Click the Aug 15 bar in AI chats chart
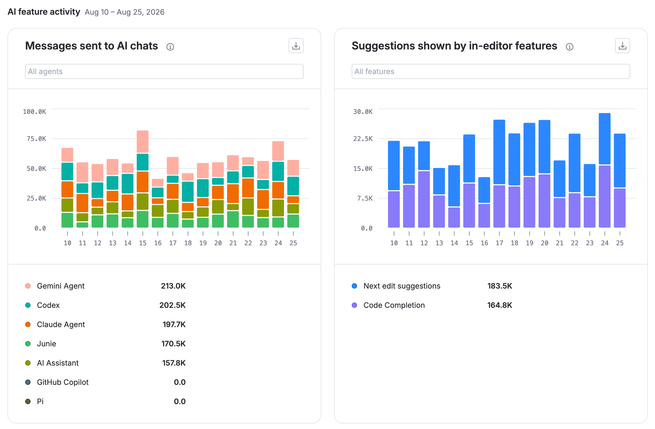Screen dimensions: 655x429 pos(143,179)
